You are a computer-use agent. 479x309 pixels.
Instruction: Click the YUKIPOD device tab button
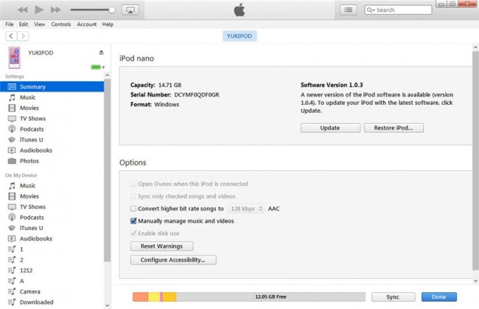click(239, 36)
